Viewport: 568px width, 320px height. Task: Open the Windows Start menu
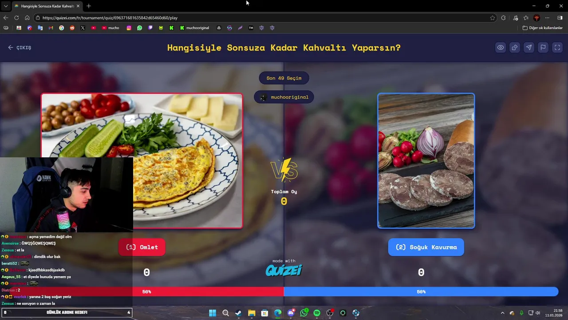[212, 313]
